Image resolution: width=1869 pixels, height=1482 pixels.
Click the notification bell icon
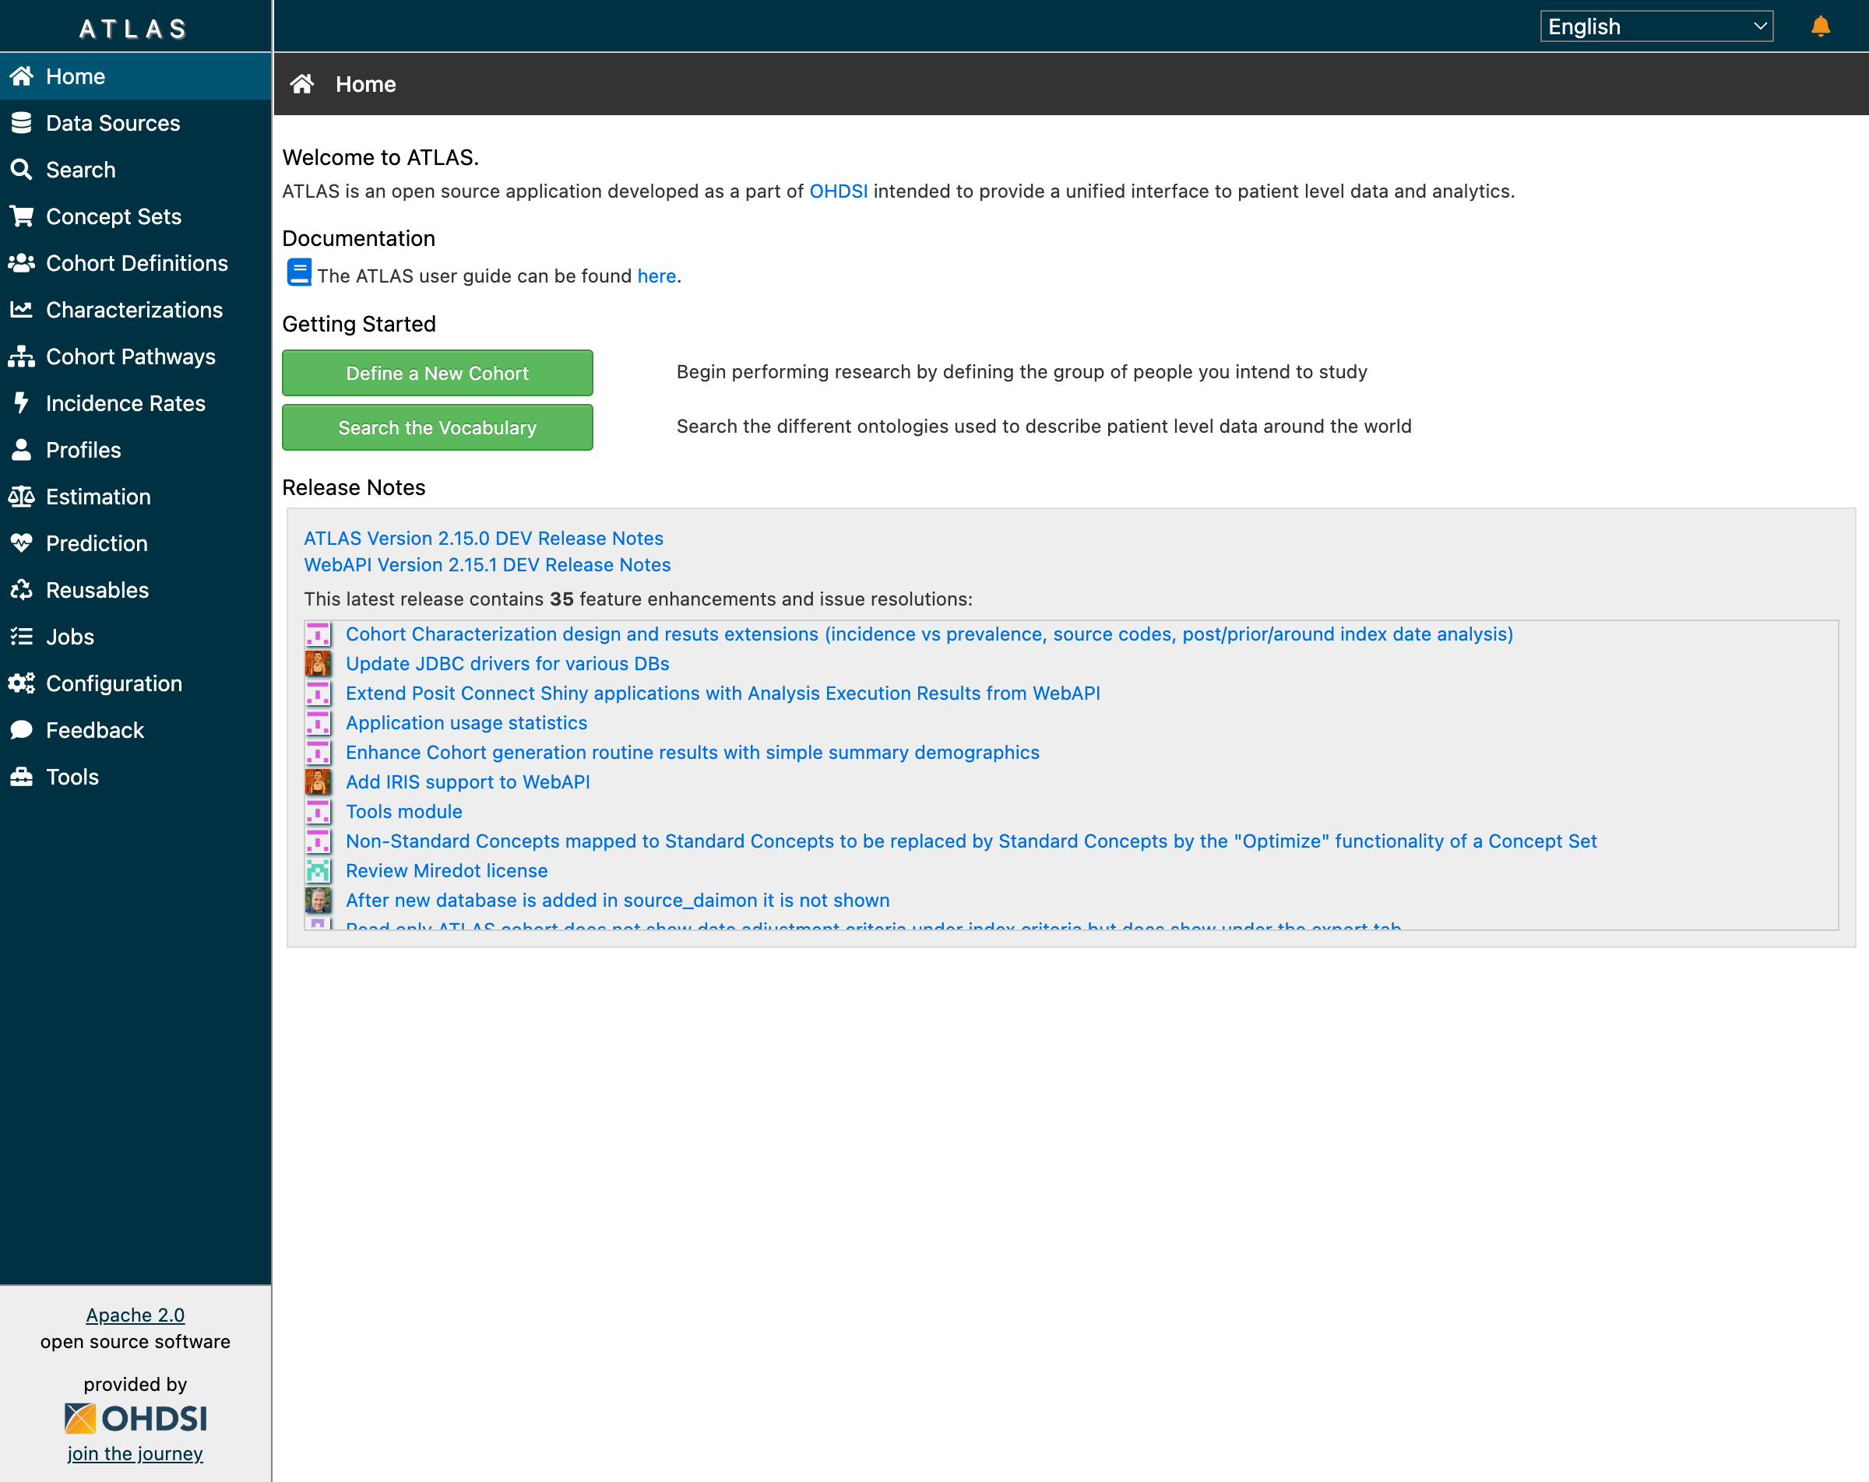coord(1820,26)
